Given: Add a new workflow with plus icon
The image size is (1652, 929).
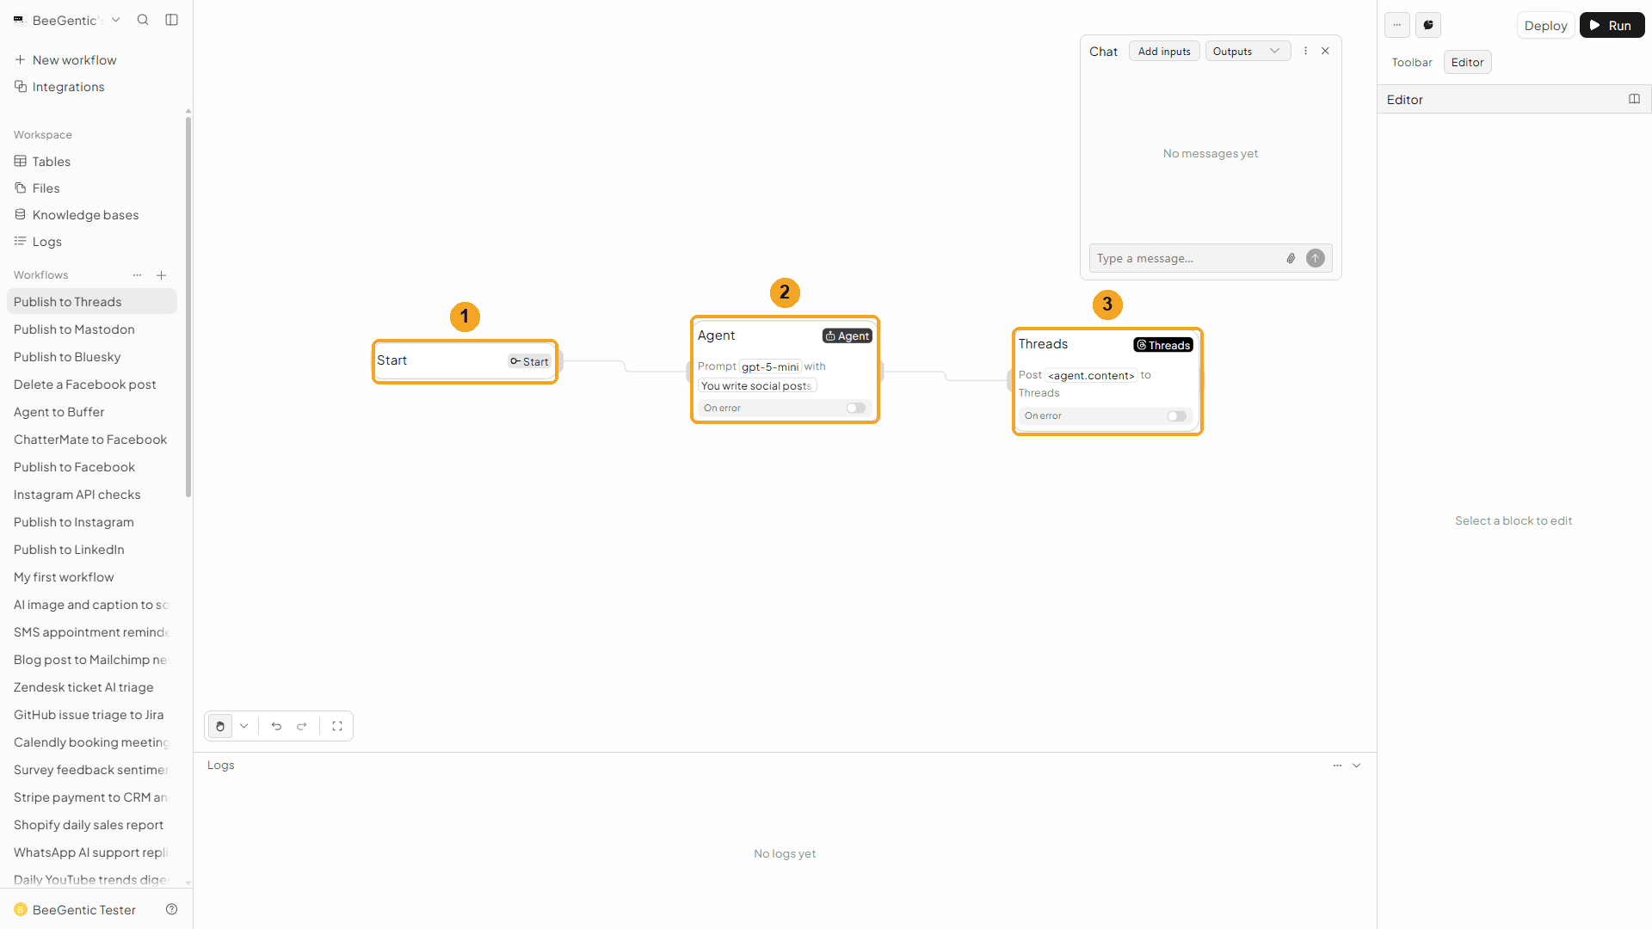Looking at the screenshot, I should tap(161, 275).
